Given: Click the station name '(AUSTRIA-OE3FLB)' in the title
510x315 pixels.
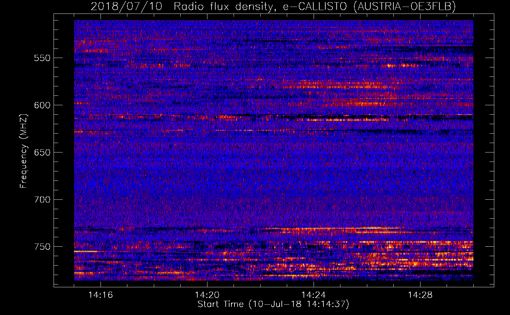Looking at the screenshot, I should pyautogui.click(x=404, y=6).
